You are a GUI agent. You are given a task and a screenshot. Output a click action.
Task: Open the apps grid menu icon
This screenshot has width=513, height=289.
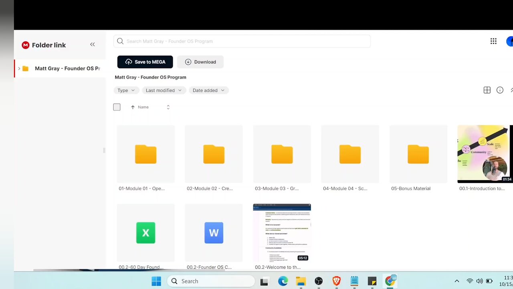point(493,41)
